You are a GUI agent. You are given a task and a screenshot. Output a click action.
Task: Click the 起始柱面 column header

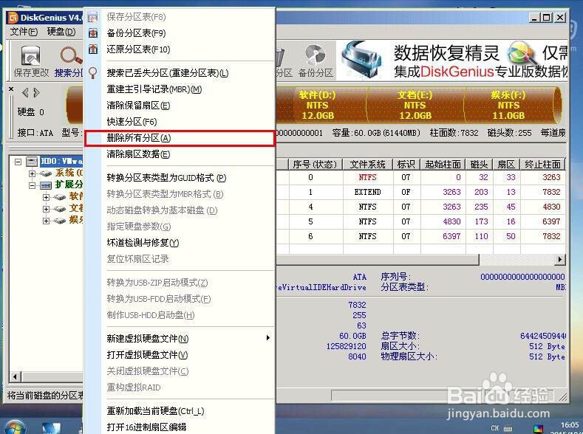pos(443,164)
